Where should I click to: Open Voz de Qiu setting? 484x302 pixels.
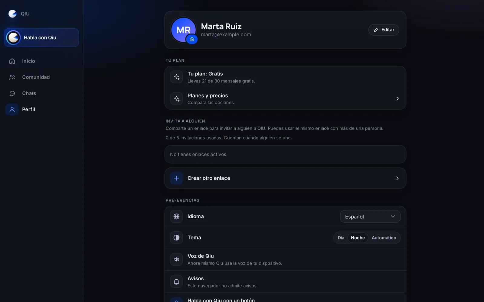[285, 259]
